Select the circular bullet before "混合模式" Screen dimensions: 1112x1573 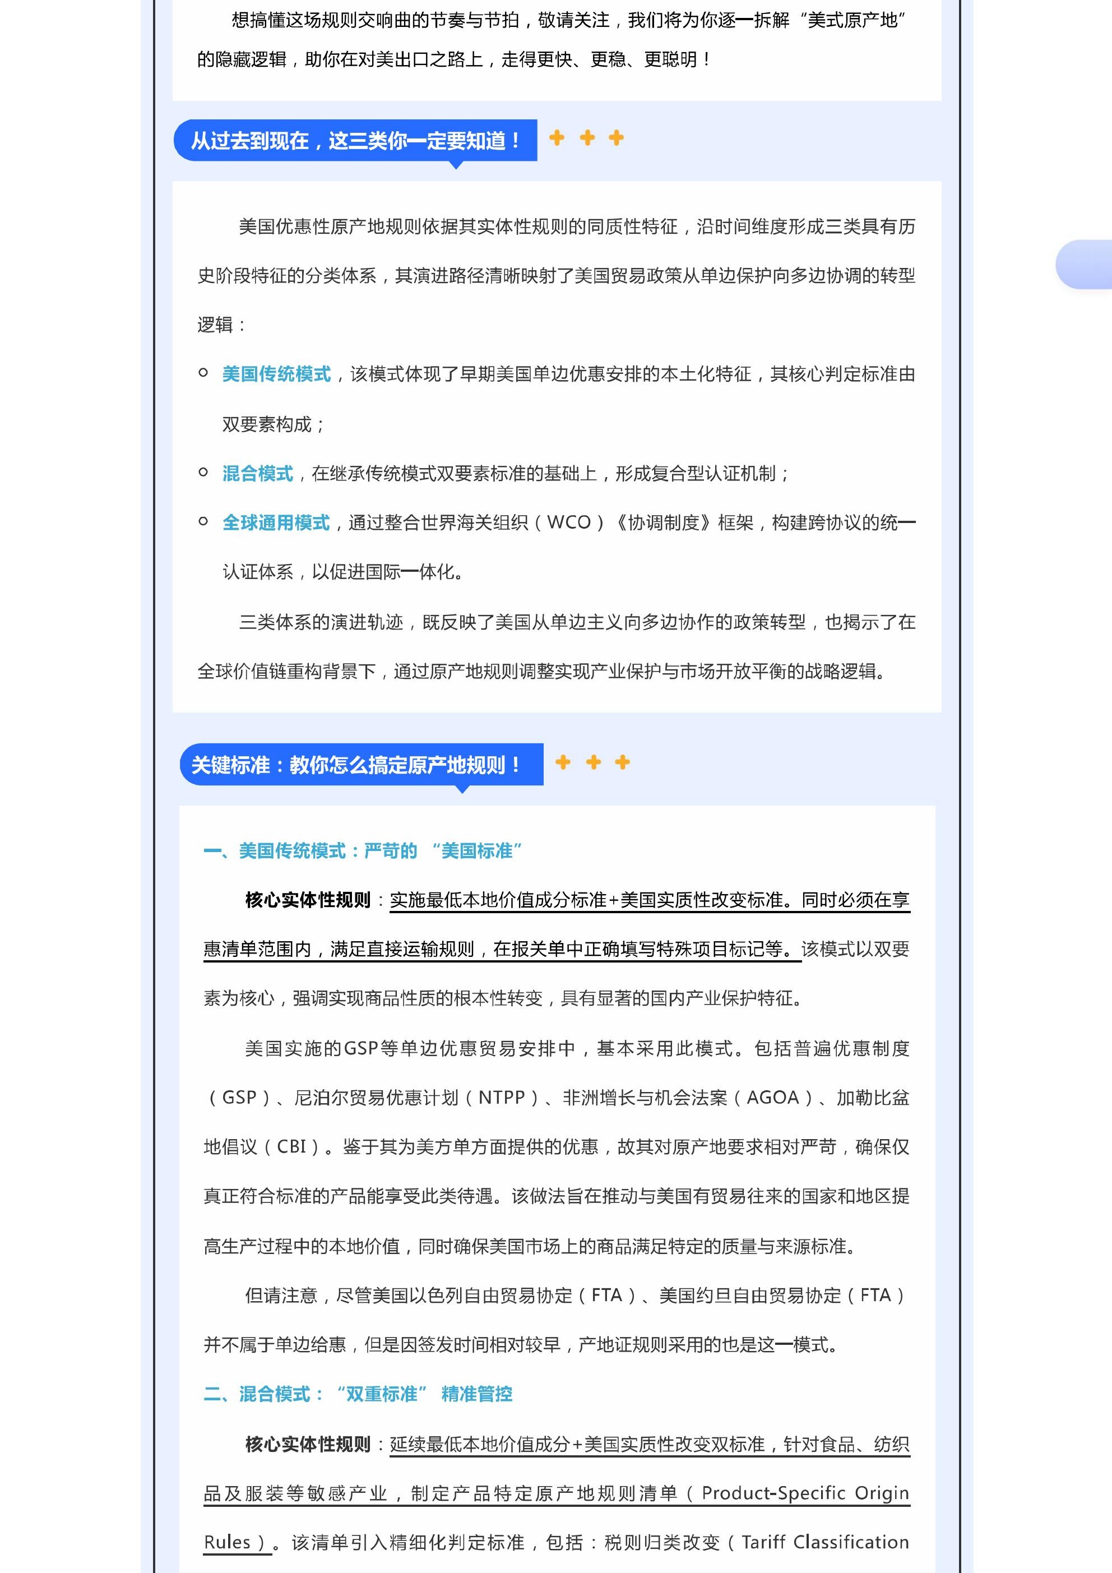[x=202, y=471]
